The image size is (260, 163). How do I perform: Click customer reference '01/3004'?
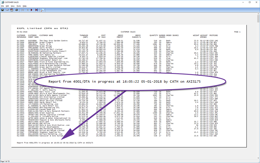(20, 43)
